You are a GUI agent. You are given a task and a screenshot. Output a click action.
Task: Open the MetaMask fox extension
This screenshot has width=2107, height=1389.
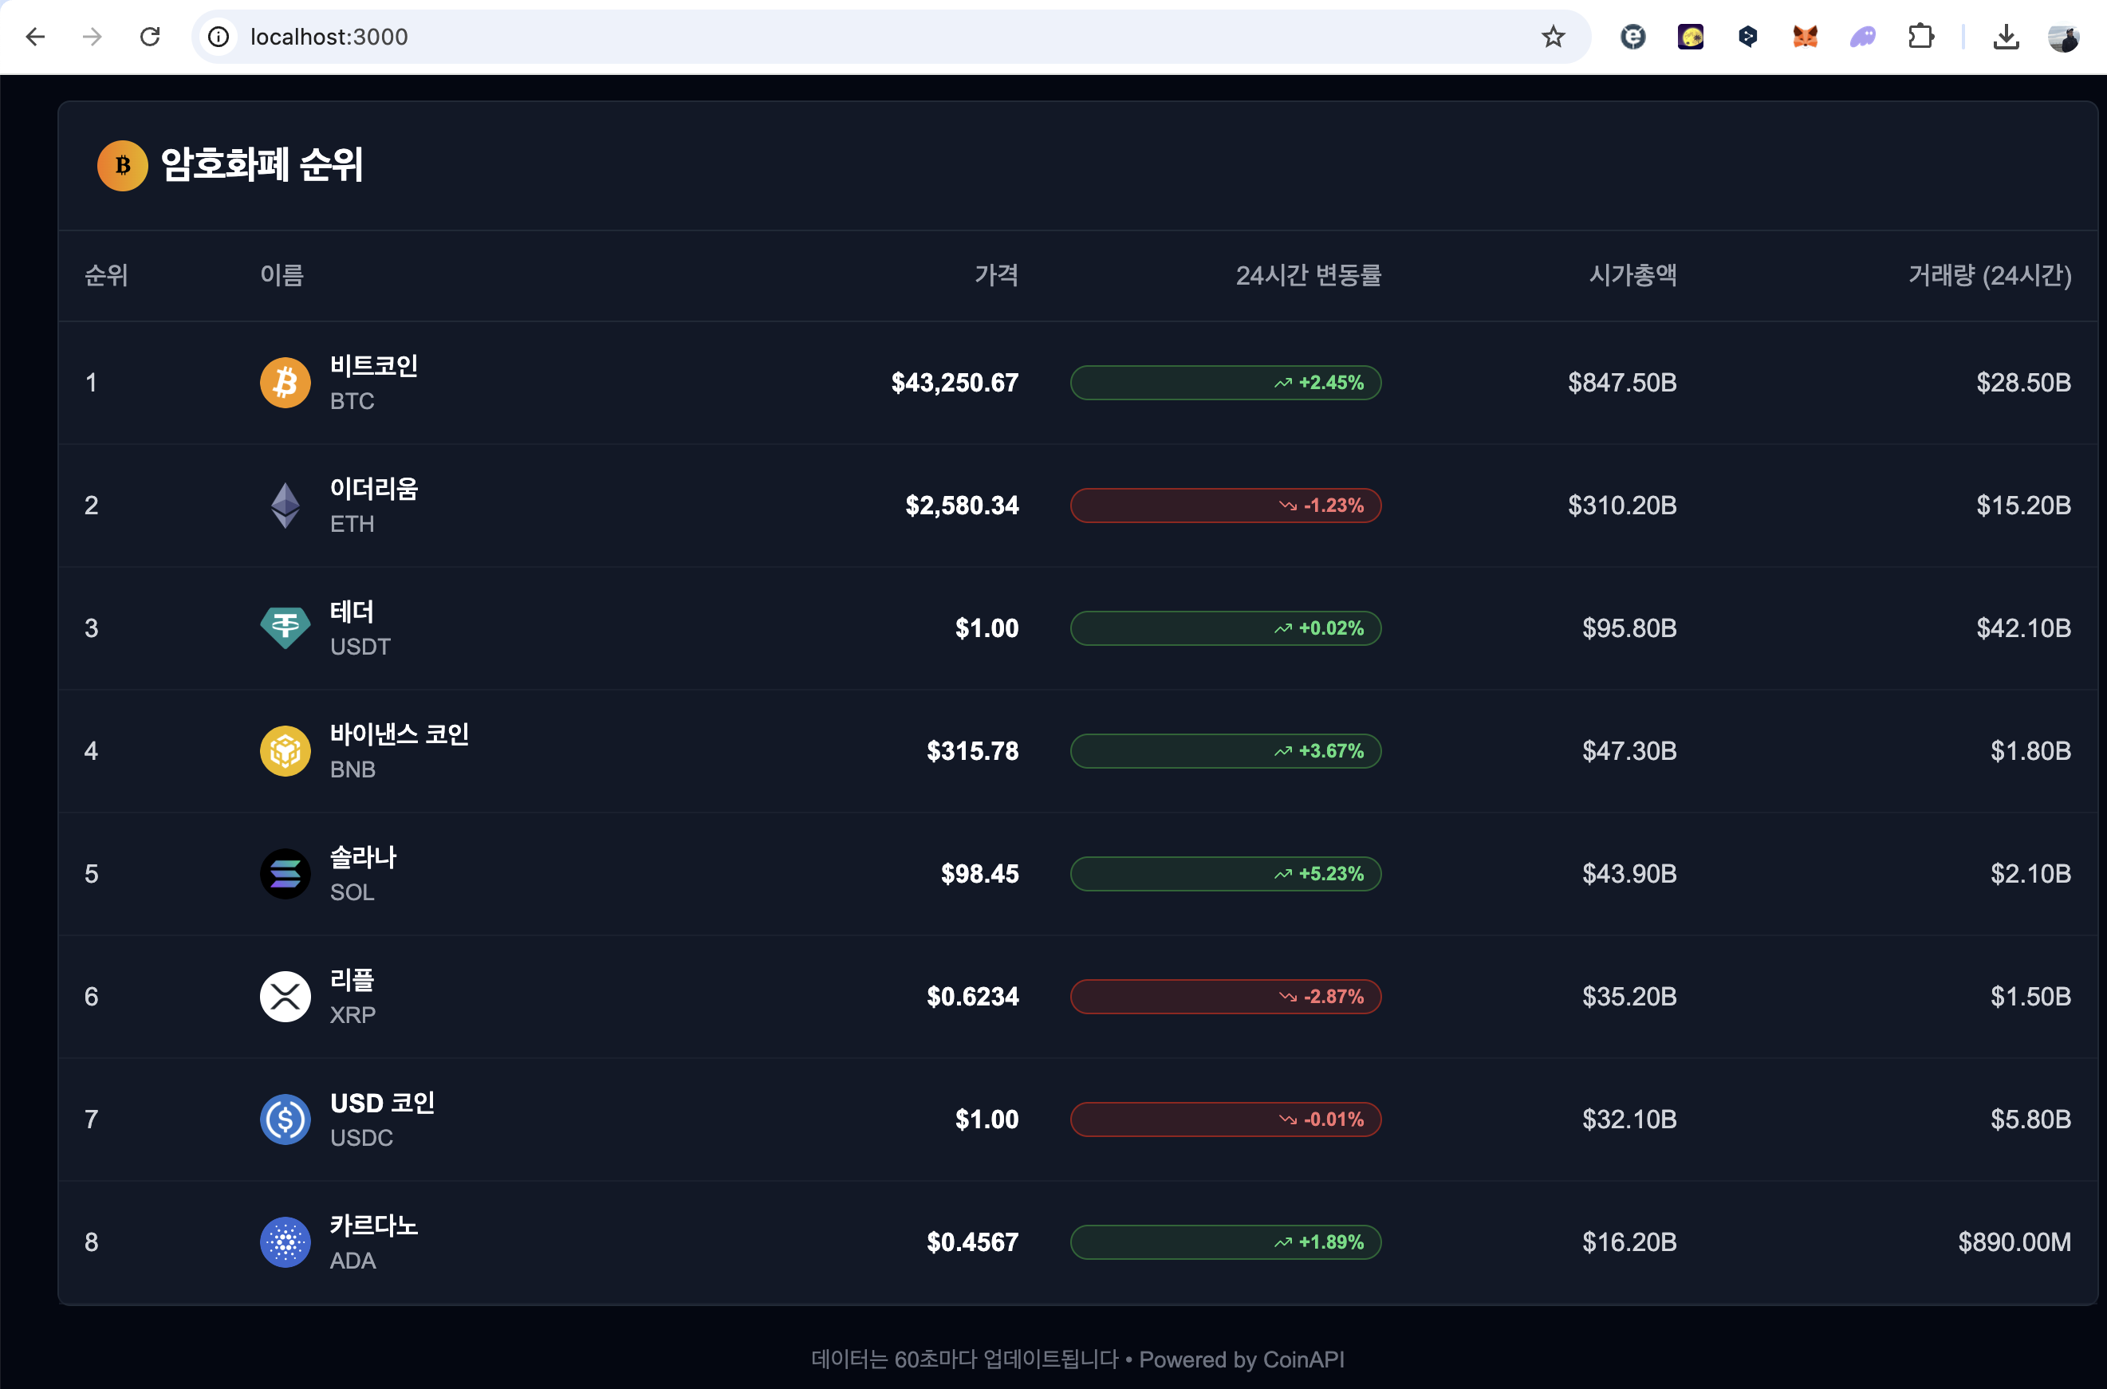tap(1805, 37)
